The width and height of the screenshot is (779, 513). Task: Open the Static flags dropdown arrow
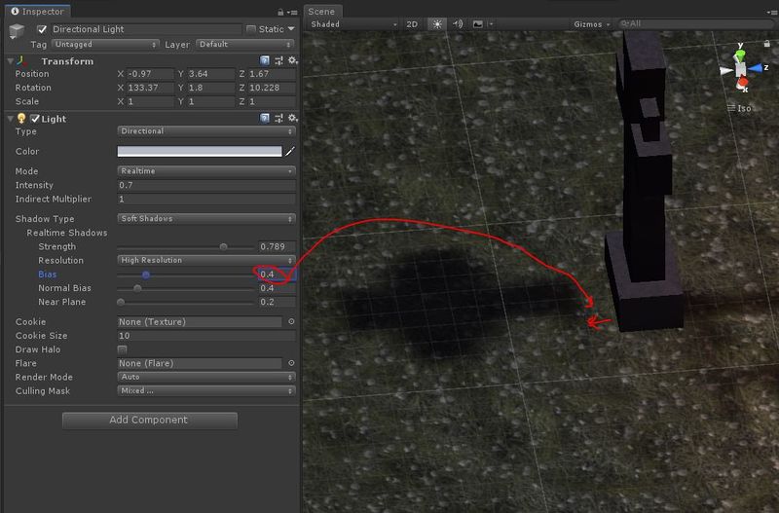click(x=291, y=29)
